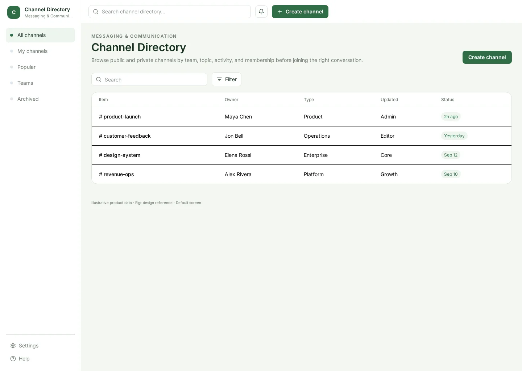Click the Type column header
This screenshot has height=371, width=522.
pos(309,100)
